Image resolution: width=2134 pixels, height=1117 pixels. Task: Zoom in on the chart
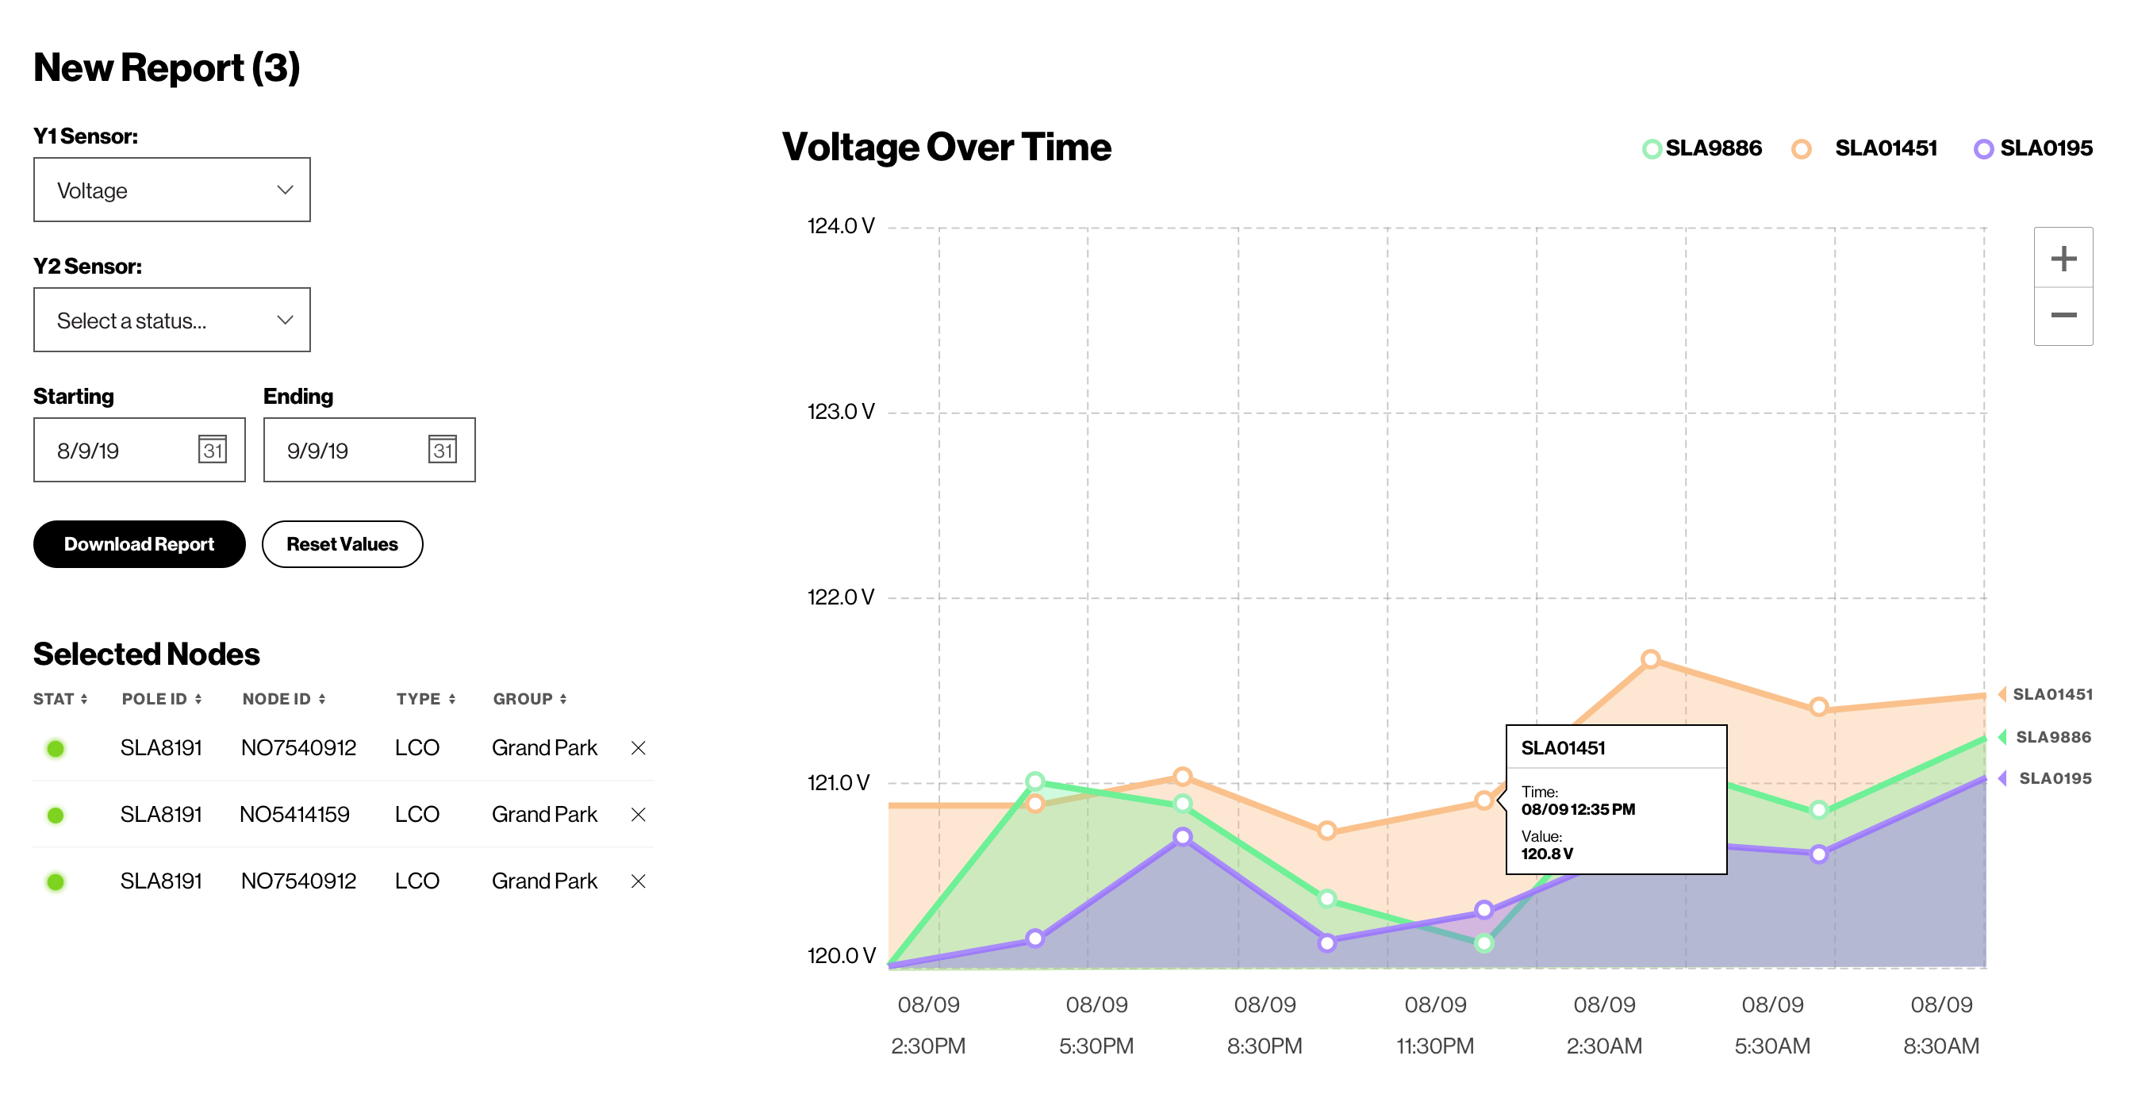(2063, 258)
